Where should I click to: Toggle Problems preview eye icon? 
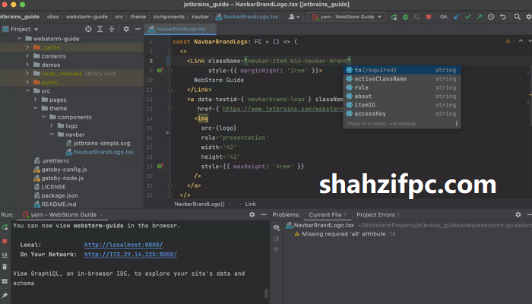click(x=276, y=227)
